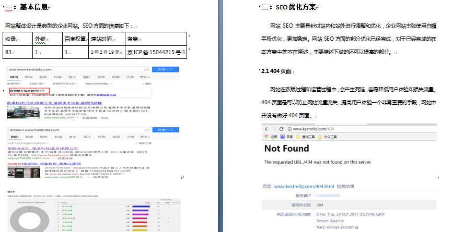Open the 应用 apps grid icon

point(266,137)
